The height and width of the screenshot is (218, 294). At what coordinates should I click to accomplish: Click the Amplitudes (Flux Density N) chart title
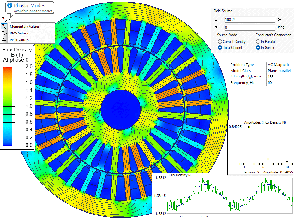[265, 122]
